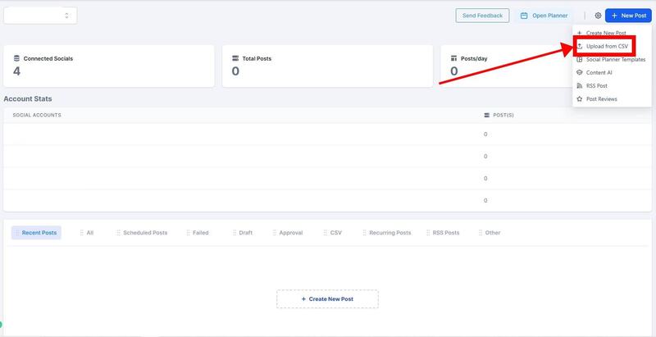656x337 pixels.
Task: Switch to the CSV tab
Action: point(333,233)
